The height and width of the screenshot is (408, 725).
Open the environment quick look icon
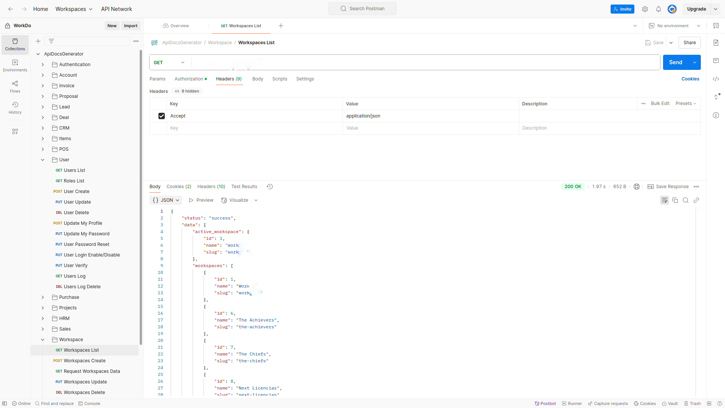pyautogui.click(x=716, y=26)
